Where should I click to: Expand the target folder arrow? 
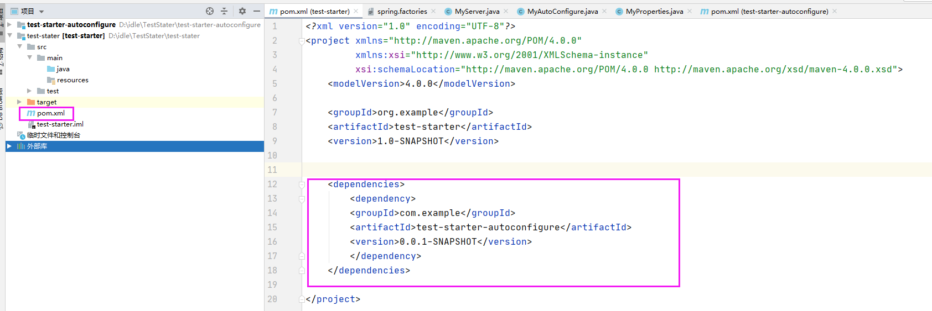[x=20, y=102]
